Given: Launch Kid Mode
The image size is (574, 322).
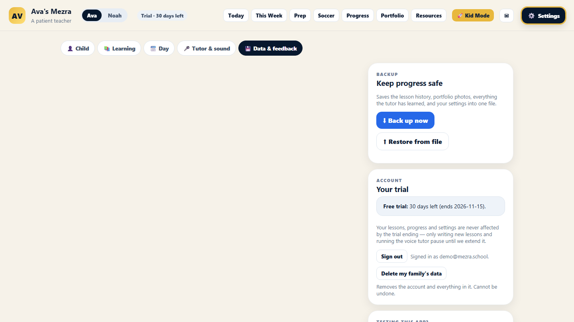Looking at the screenshot, I should pyautogui.click(x=473, y=16).
